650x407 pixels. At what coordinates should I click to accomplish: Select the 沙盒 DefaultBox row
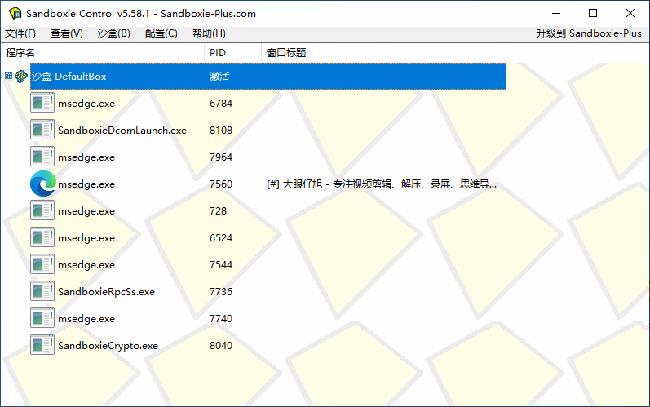(x=268, y=76)
